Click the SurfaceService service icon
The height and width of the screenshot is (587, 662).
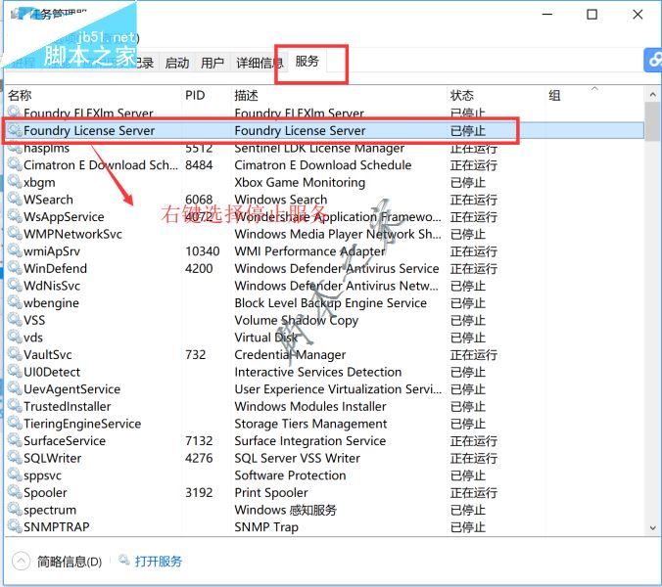(x=15, y=440)
